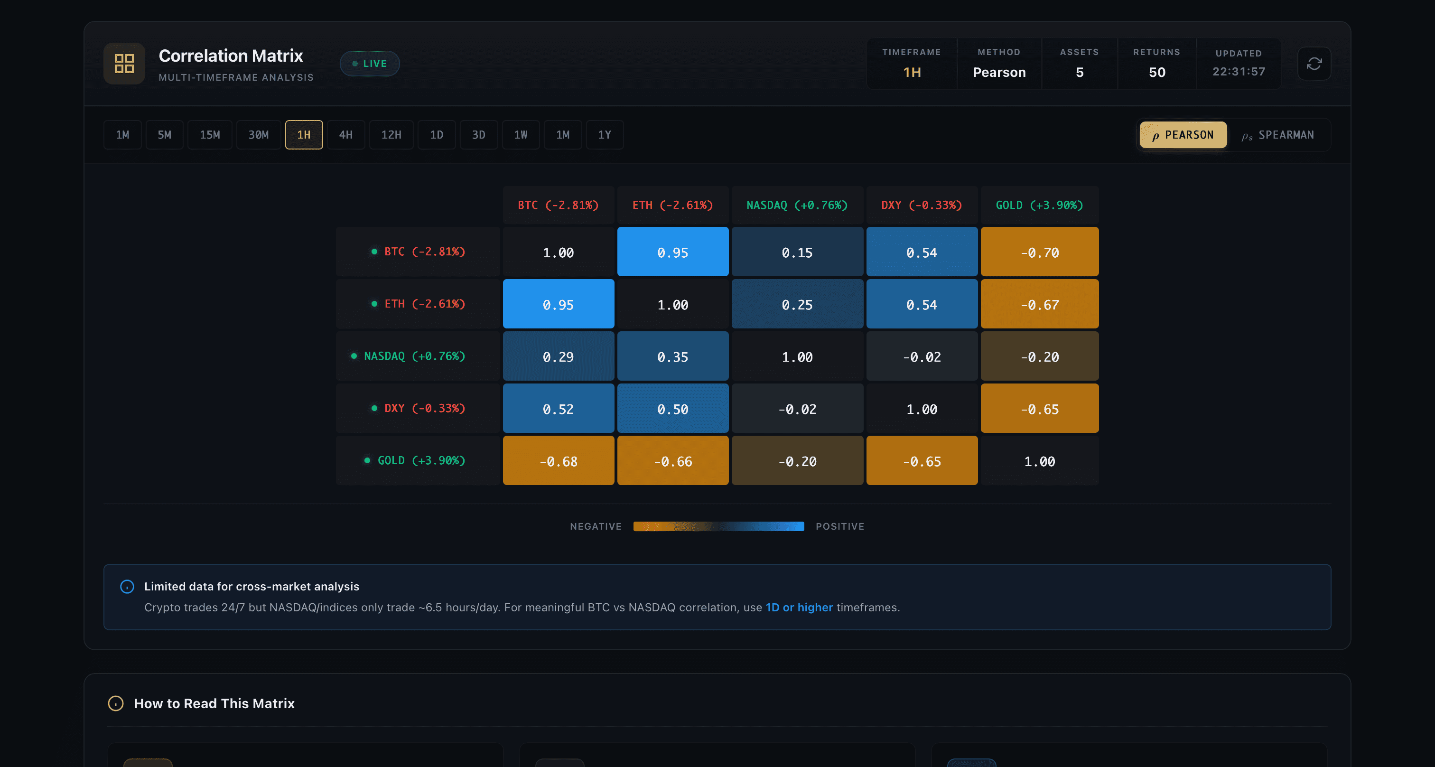Click the Correlation Matrix grid logo icon
The height and width of the screenshot is (767, 1435).
[x=124, y=64]
